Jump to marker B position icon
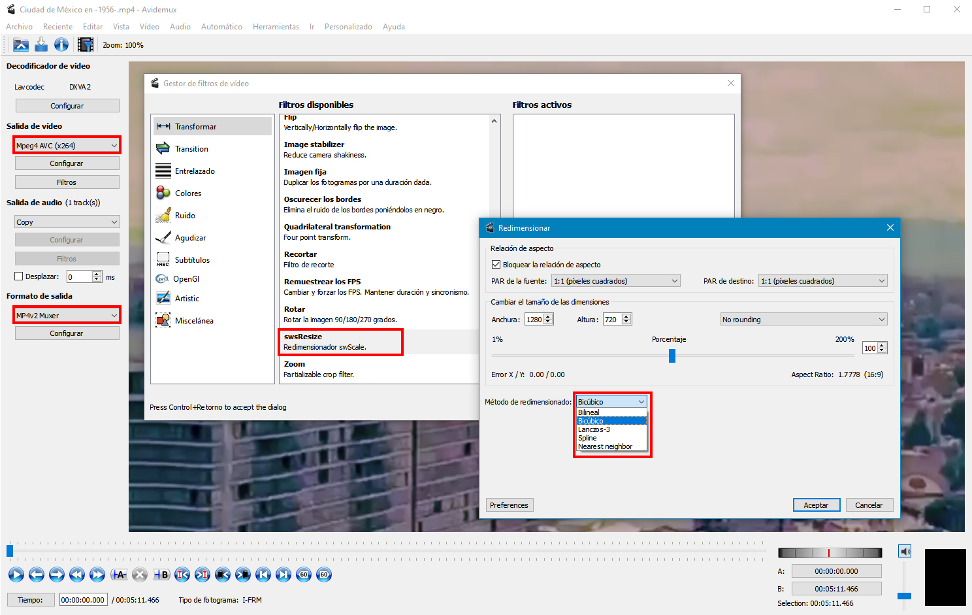 tap(202, 574)
